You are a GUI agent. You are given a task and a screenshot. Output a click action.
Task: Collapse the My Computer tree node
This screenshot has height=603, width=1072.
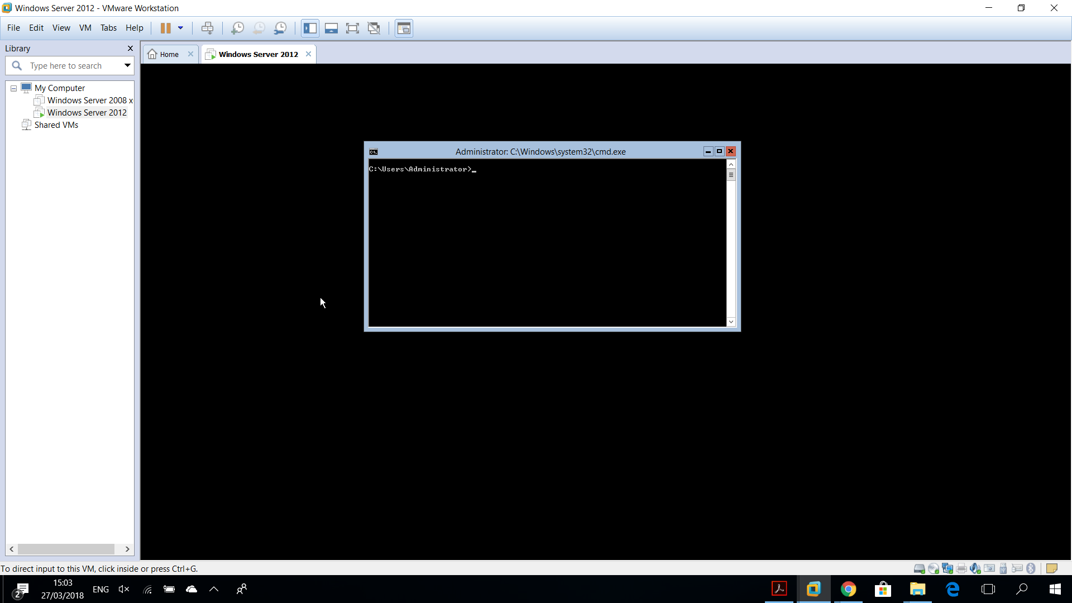tap(14, 88)
